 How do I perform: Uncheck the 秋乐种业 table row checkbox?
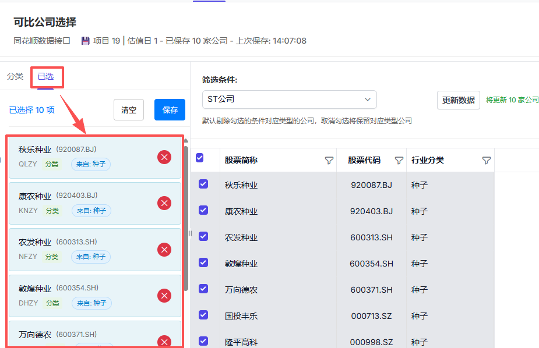click(x=203, y=184)
